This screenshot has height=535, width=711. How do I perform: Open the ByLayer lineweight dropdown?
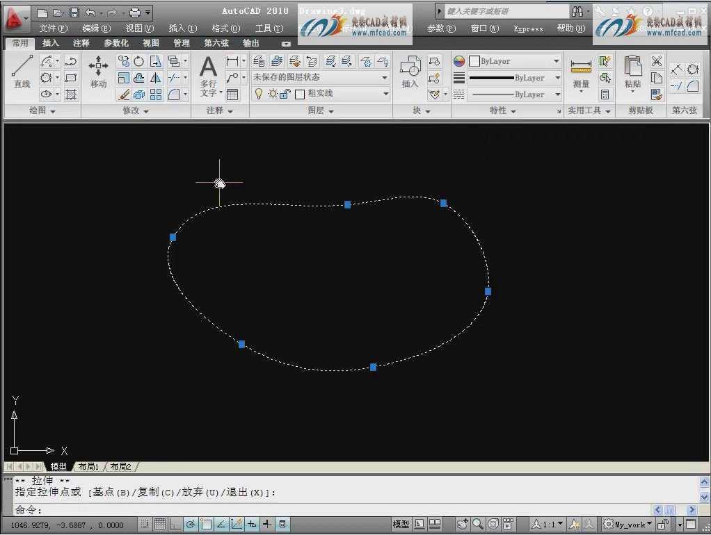pyautogui.click(x=515, y=78)
